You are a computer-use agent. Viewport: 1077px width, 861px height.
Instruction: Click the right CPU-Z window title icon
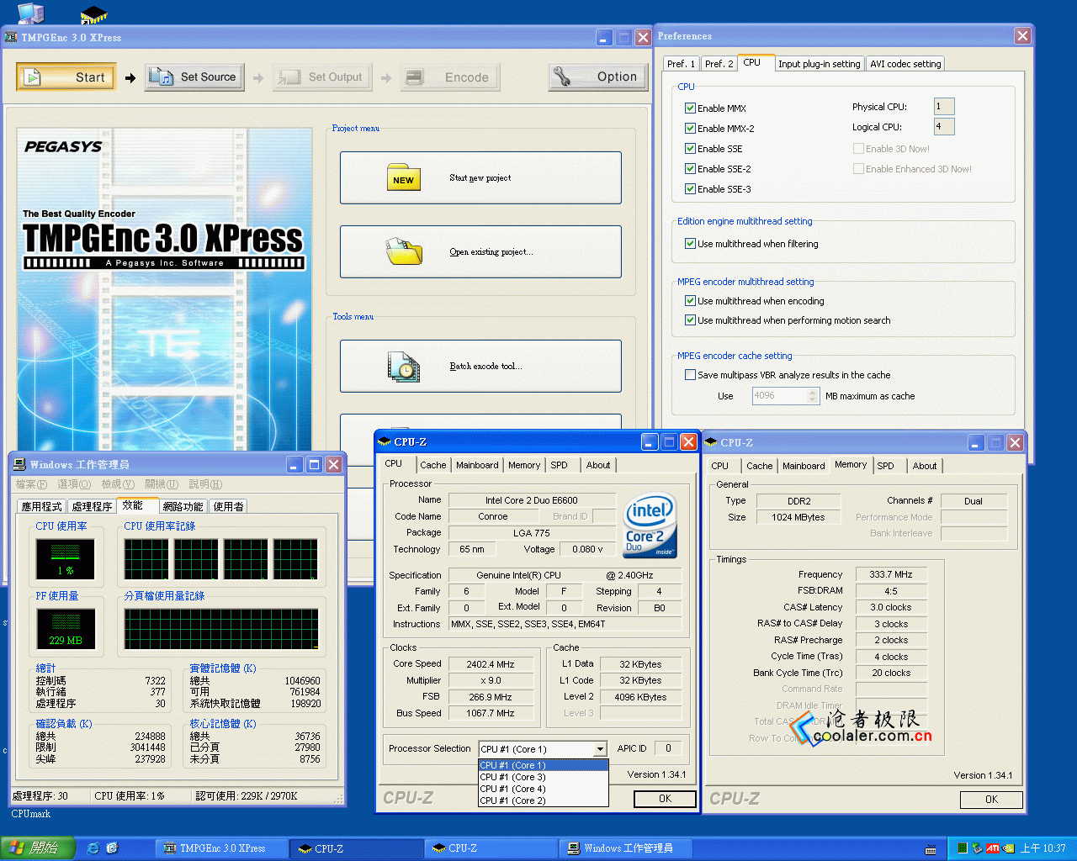(x=711, y=442)
